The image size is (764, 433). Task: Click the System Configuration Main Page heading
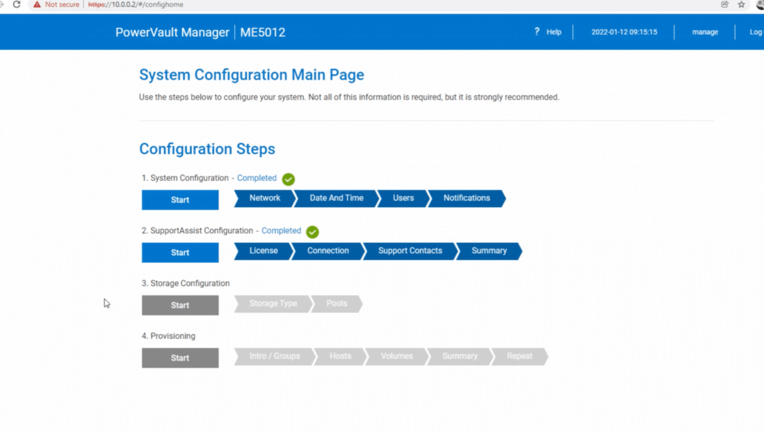[x=251, y=75]
